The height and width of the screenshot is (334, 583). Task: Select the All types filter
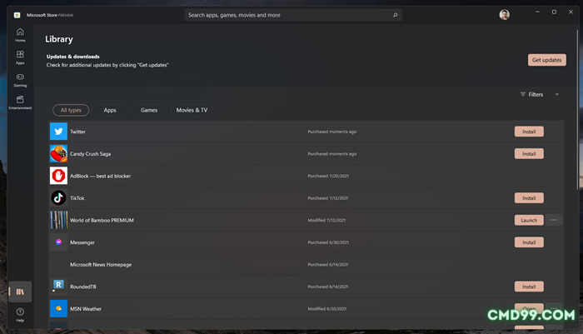tap(71, 110)
